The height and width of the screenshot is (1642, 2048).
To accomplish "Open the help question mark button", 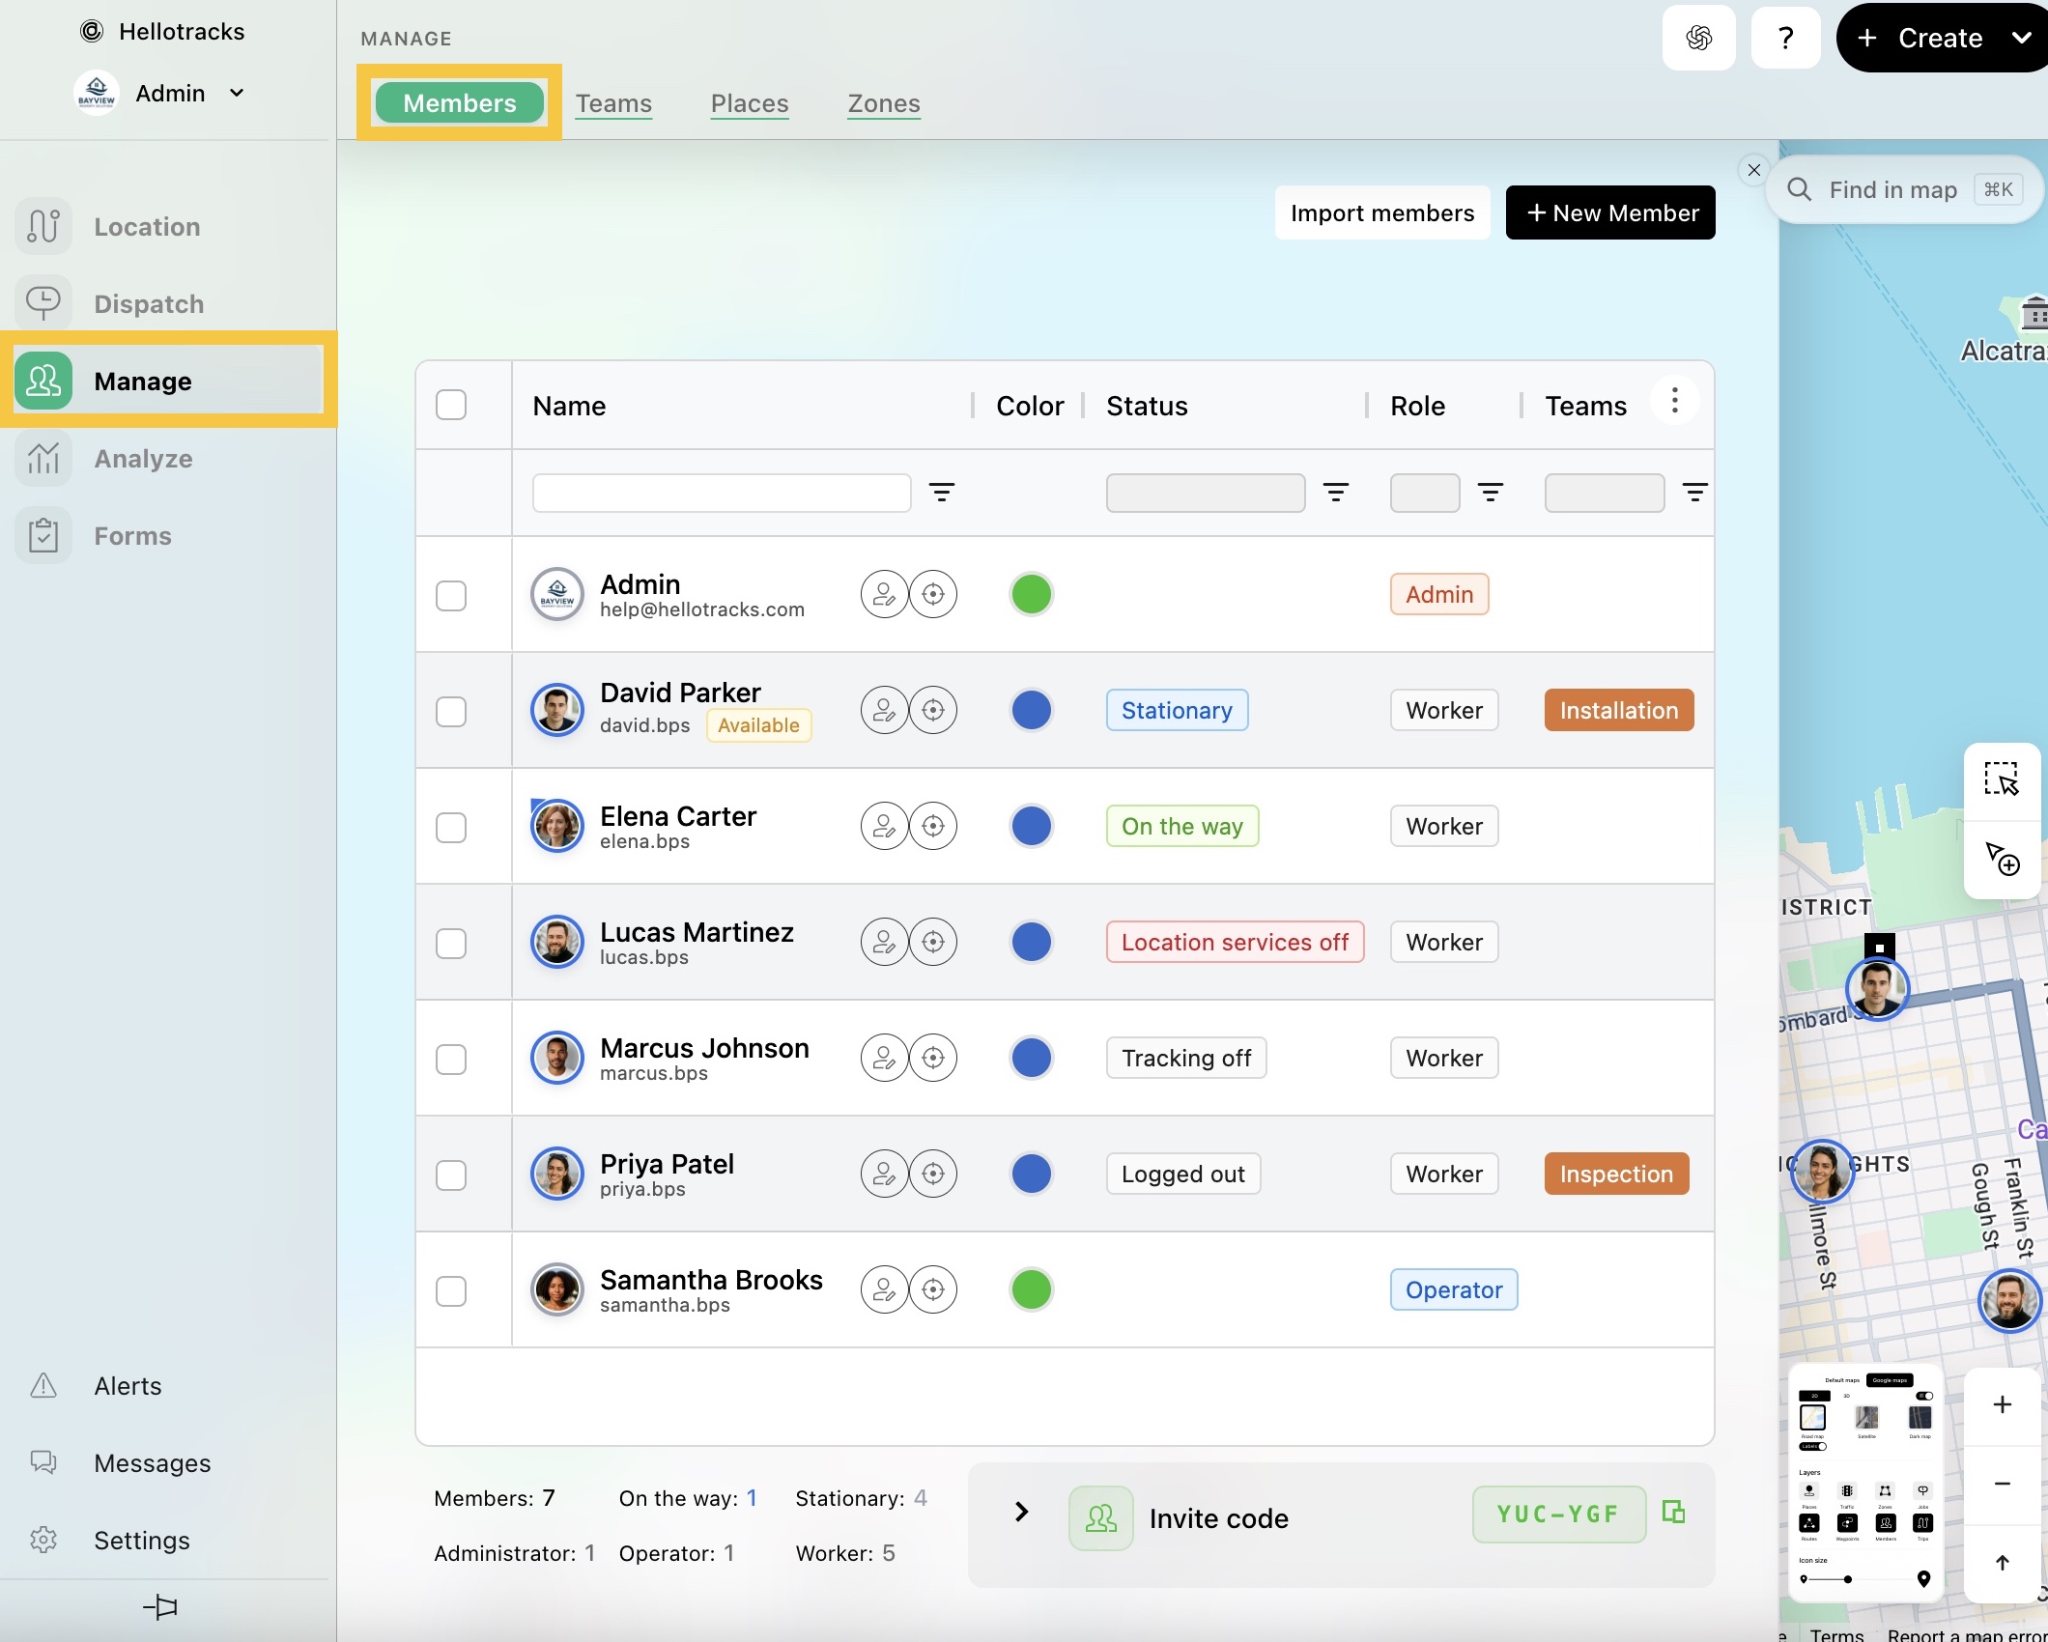I will [x=1785, y=38].
